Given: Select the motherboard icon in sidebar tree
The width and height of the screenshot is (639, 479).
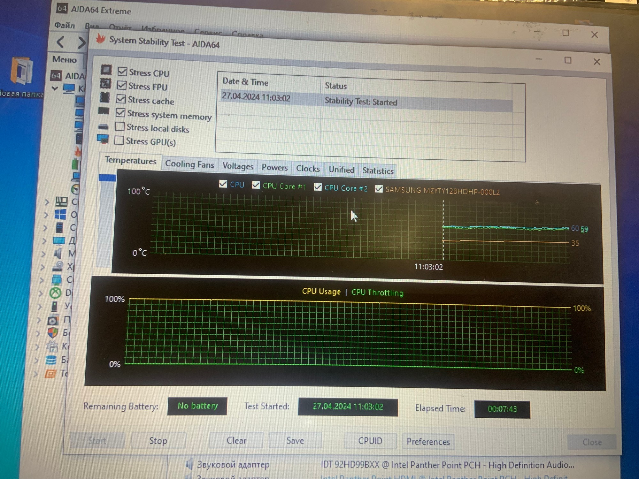Looking at the screenshot, I should point(61,201).
